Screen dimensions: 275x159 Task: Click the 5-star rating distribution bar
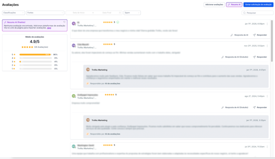(35, 54)
